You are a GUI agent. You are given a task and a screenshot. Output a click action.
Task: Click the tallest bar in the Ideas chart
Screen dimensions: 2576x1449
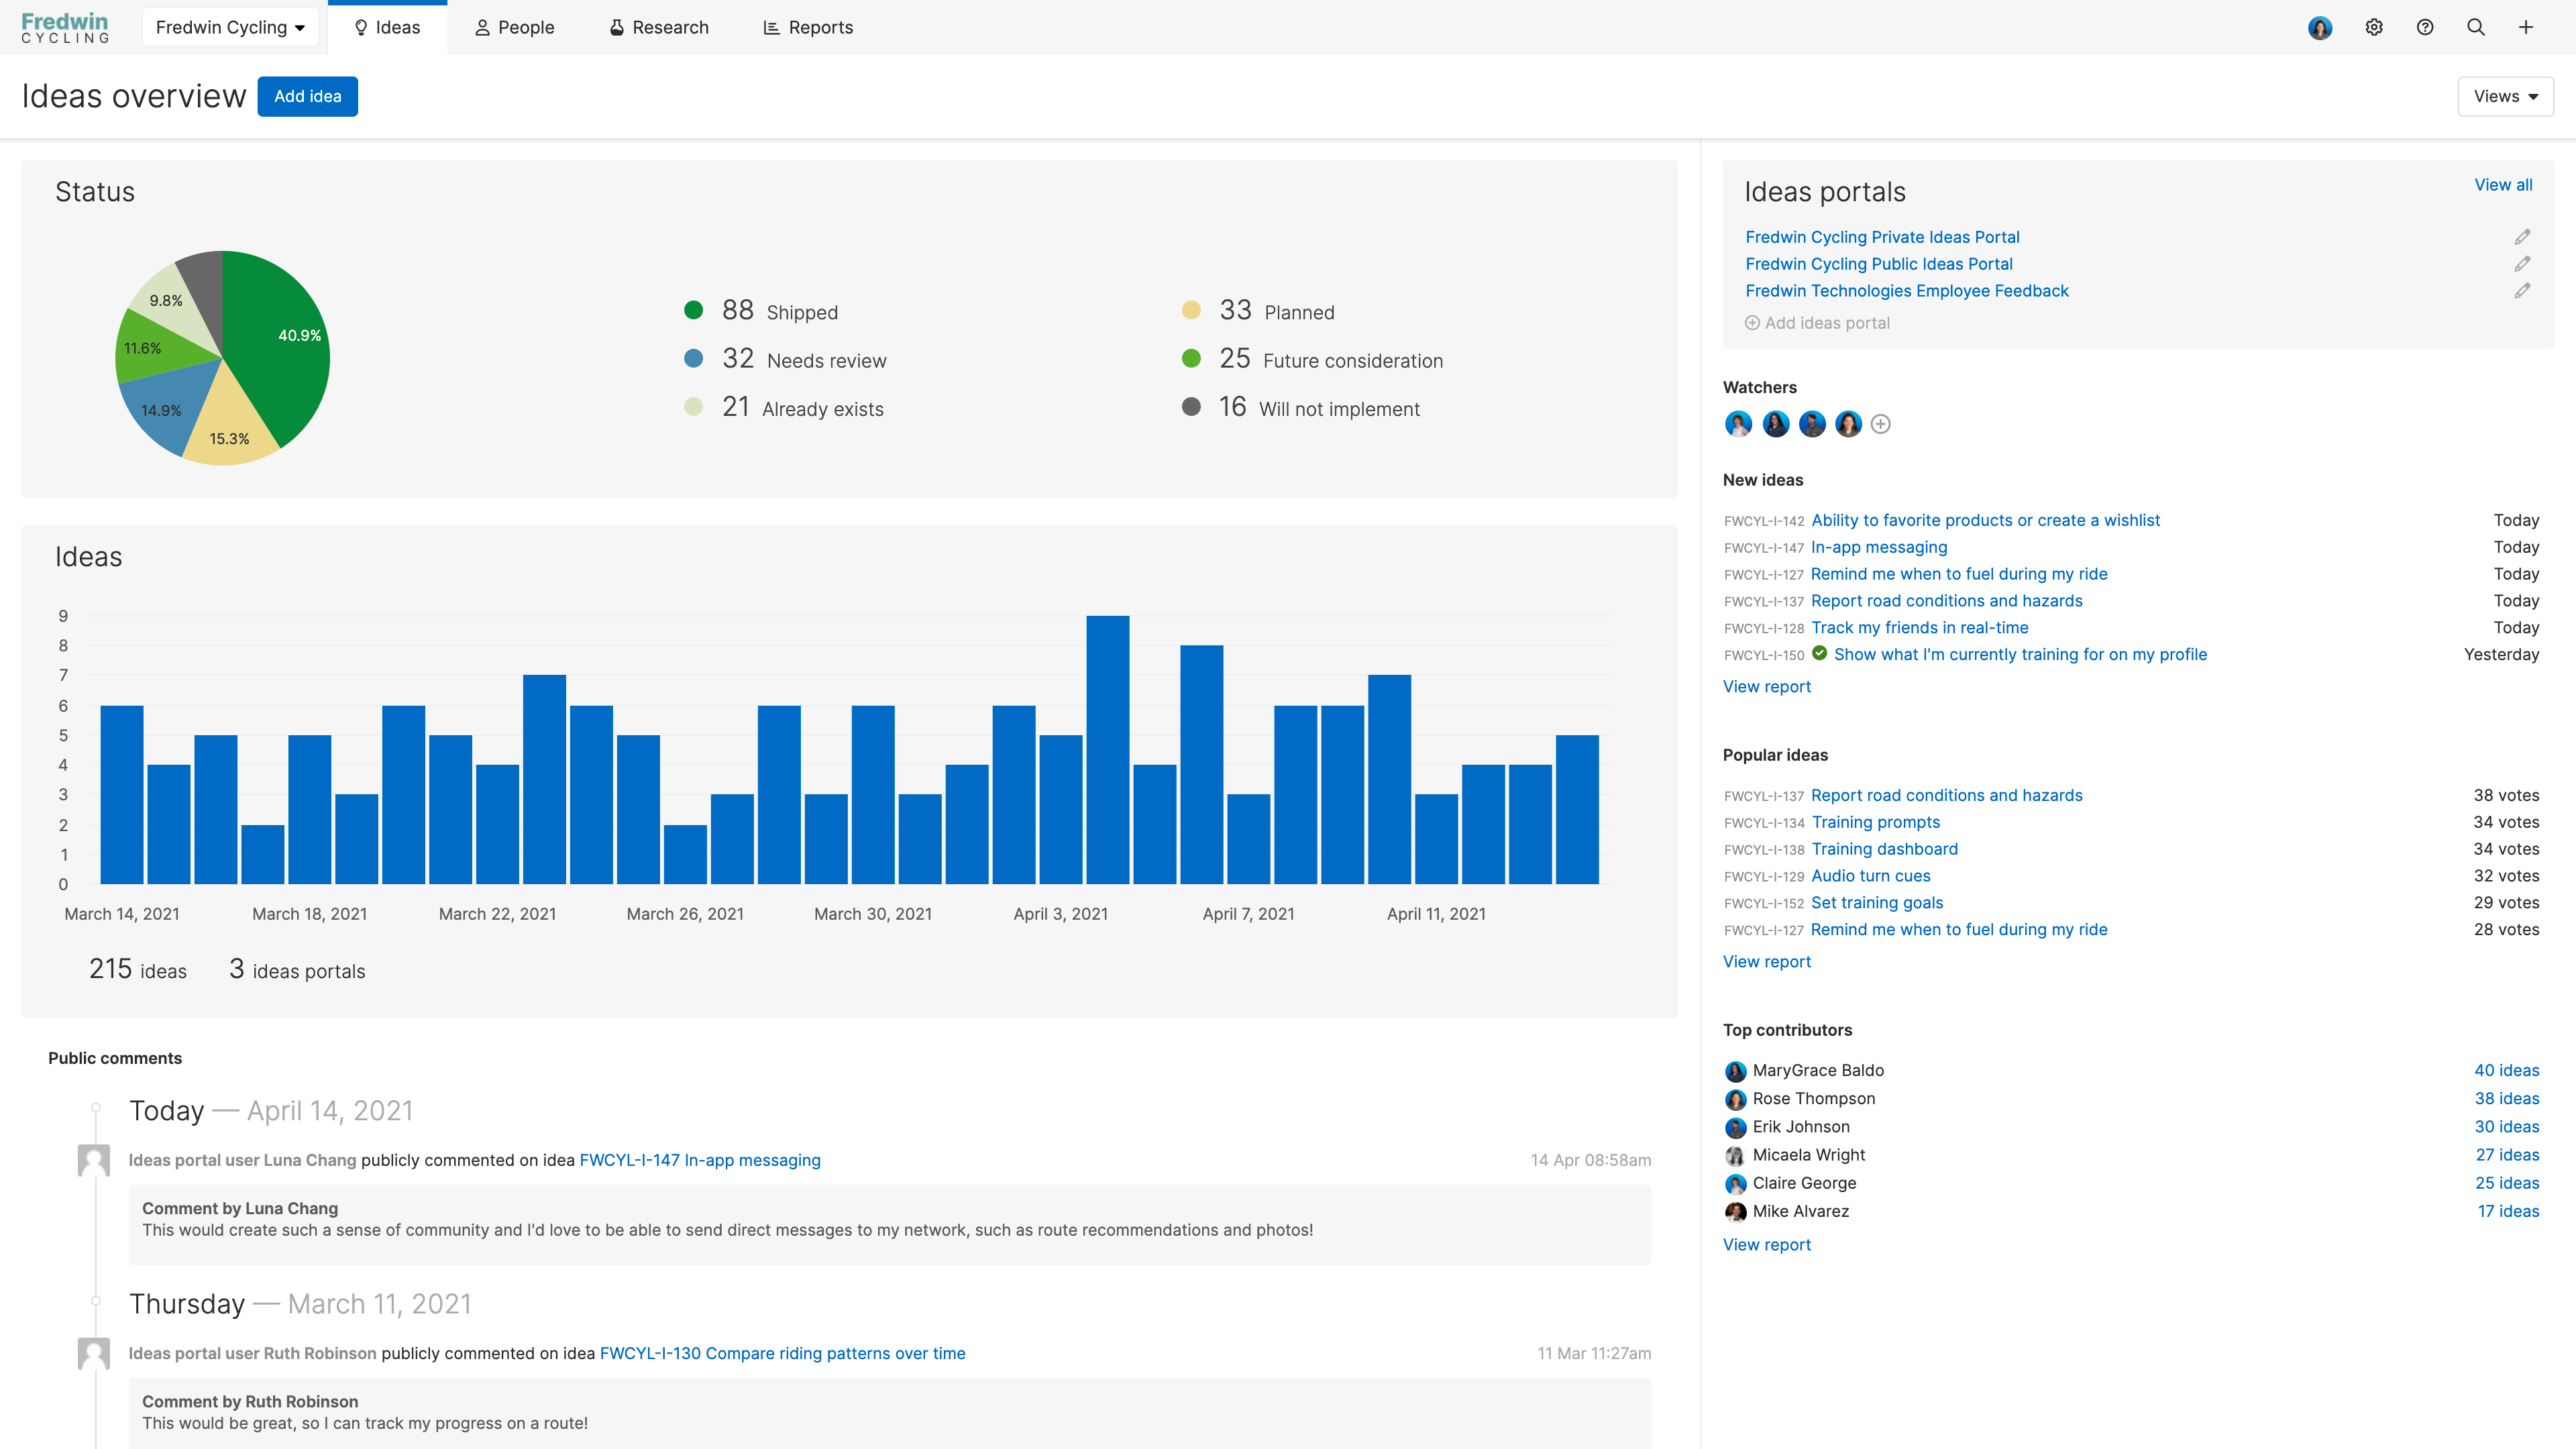[x=1107, y=750]
